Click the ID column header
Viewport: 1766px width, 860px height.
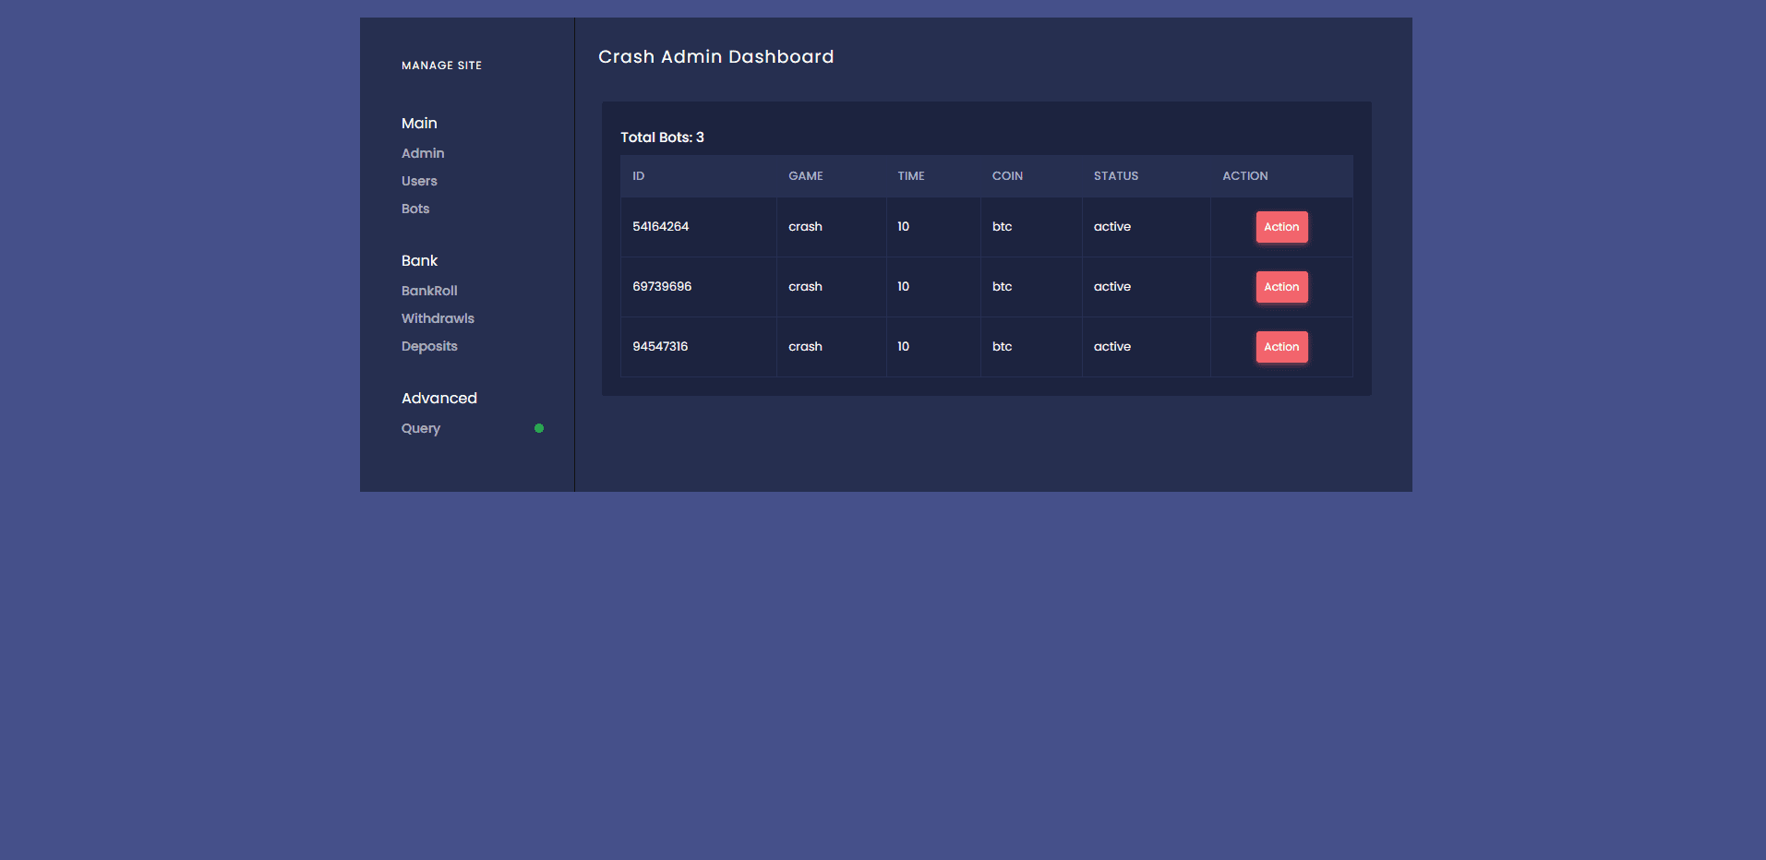coord(638,176)
